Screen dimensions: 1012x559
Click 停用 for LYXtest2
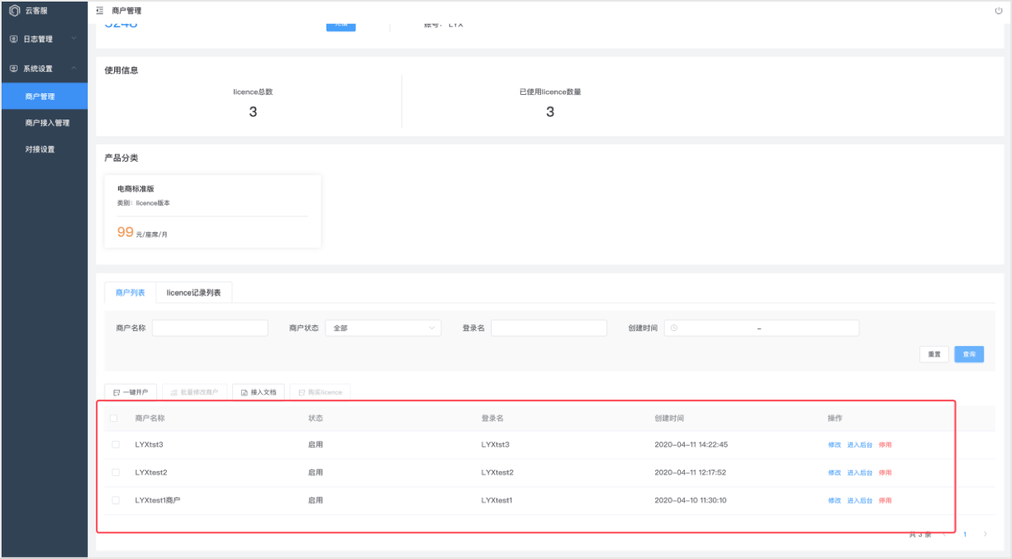click(885, 473)
